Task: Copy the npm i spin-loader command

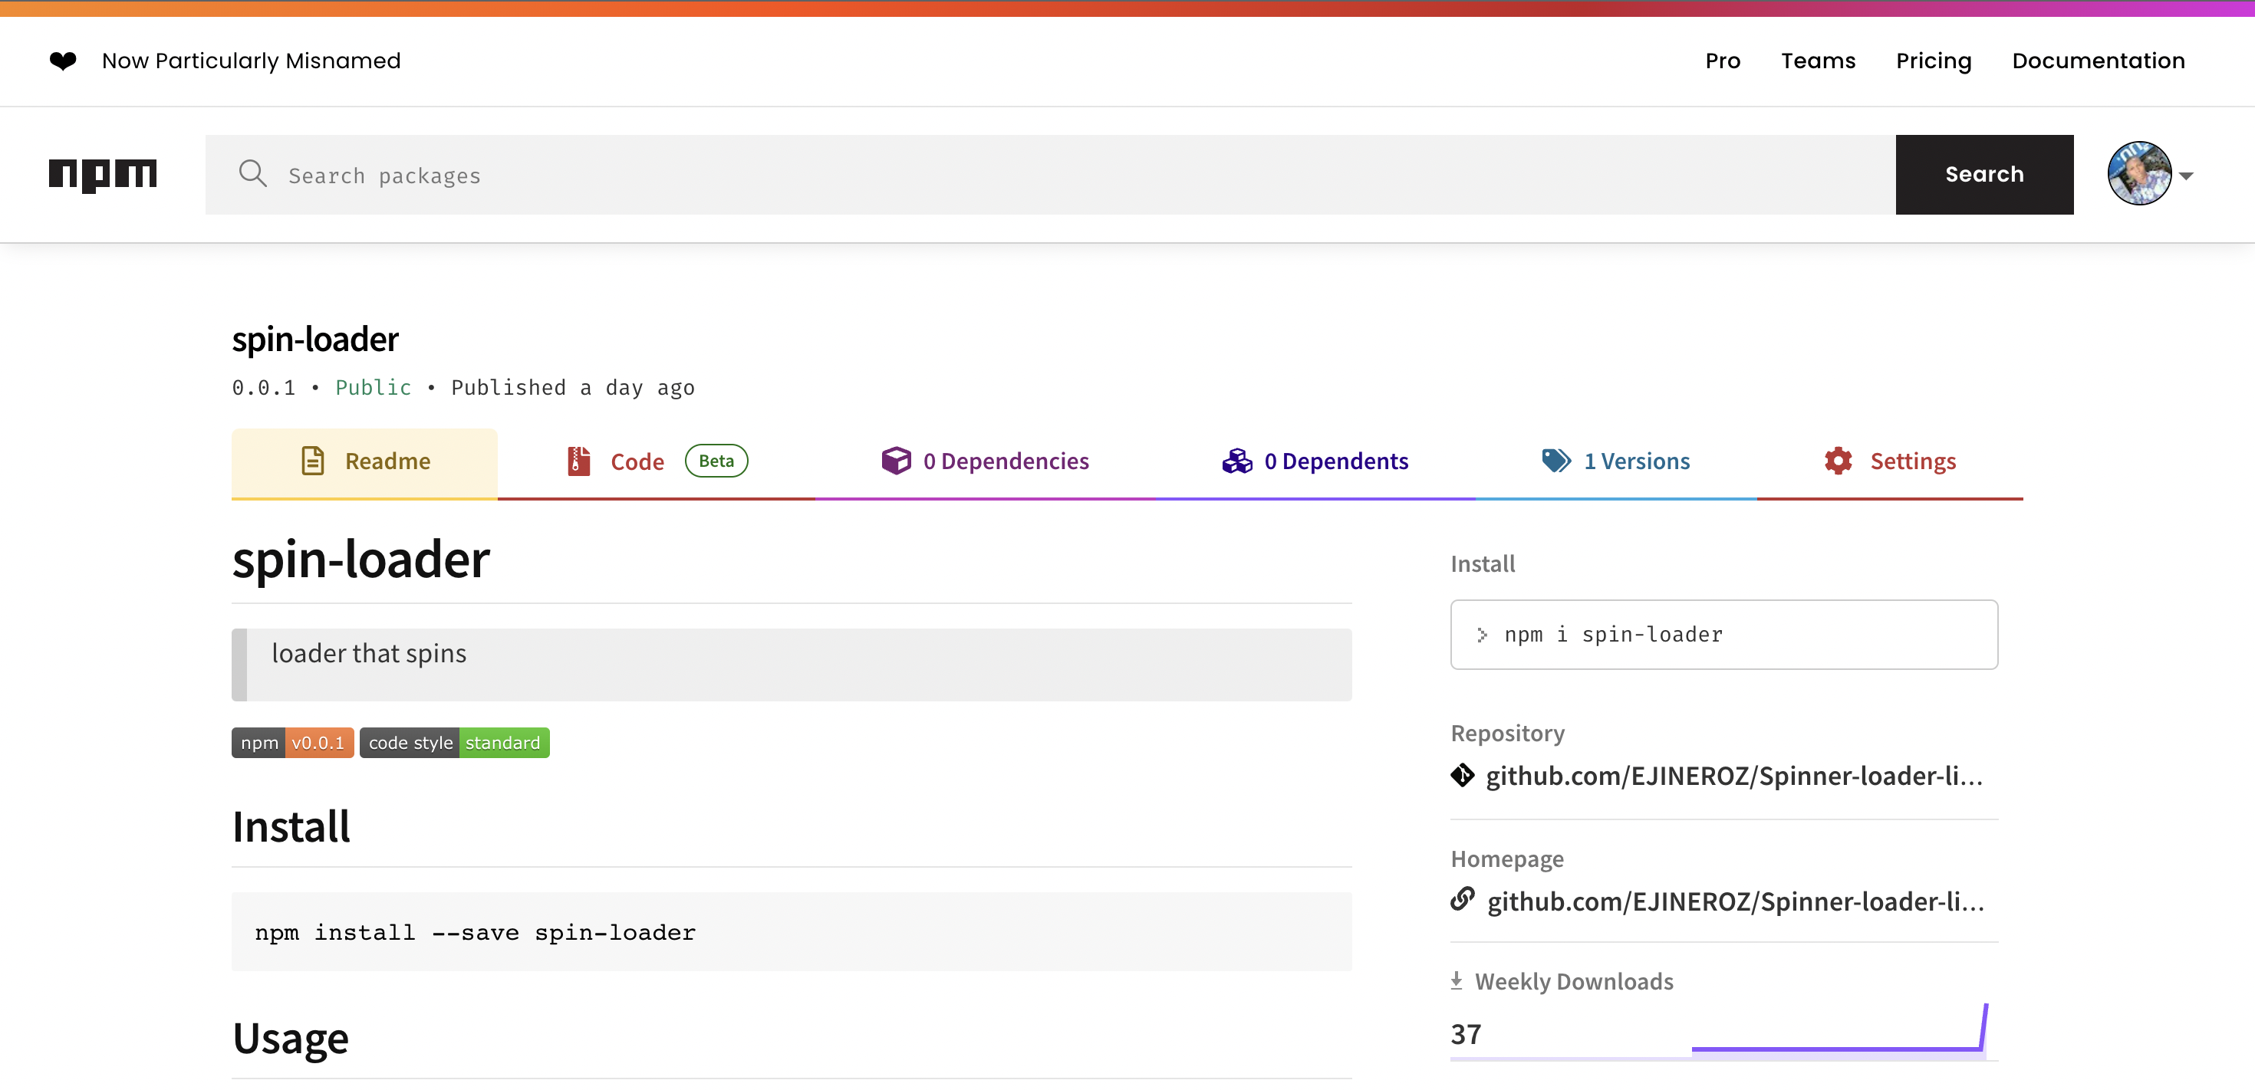Action: point(1723,635)
